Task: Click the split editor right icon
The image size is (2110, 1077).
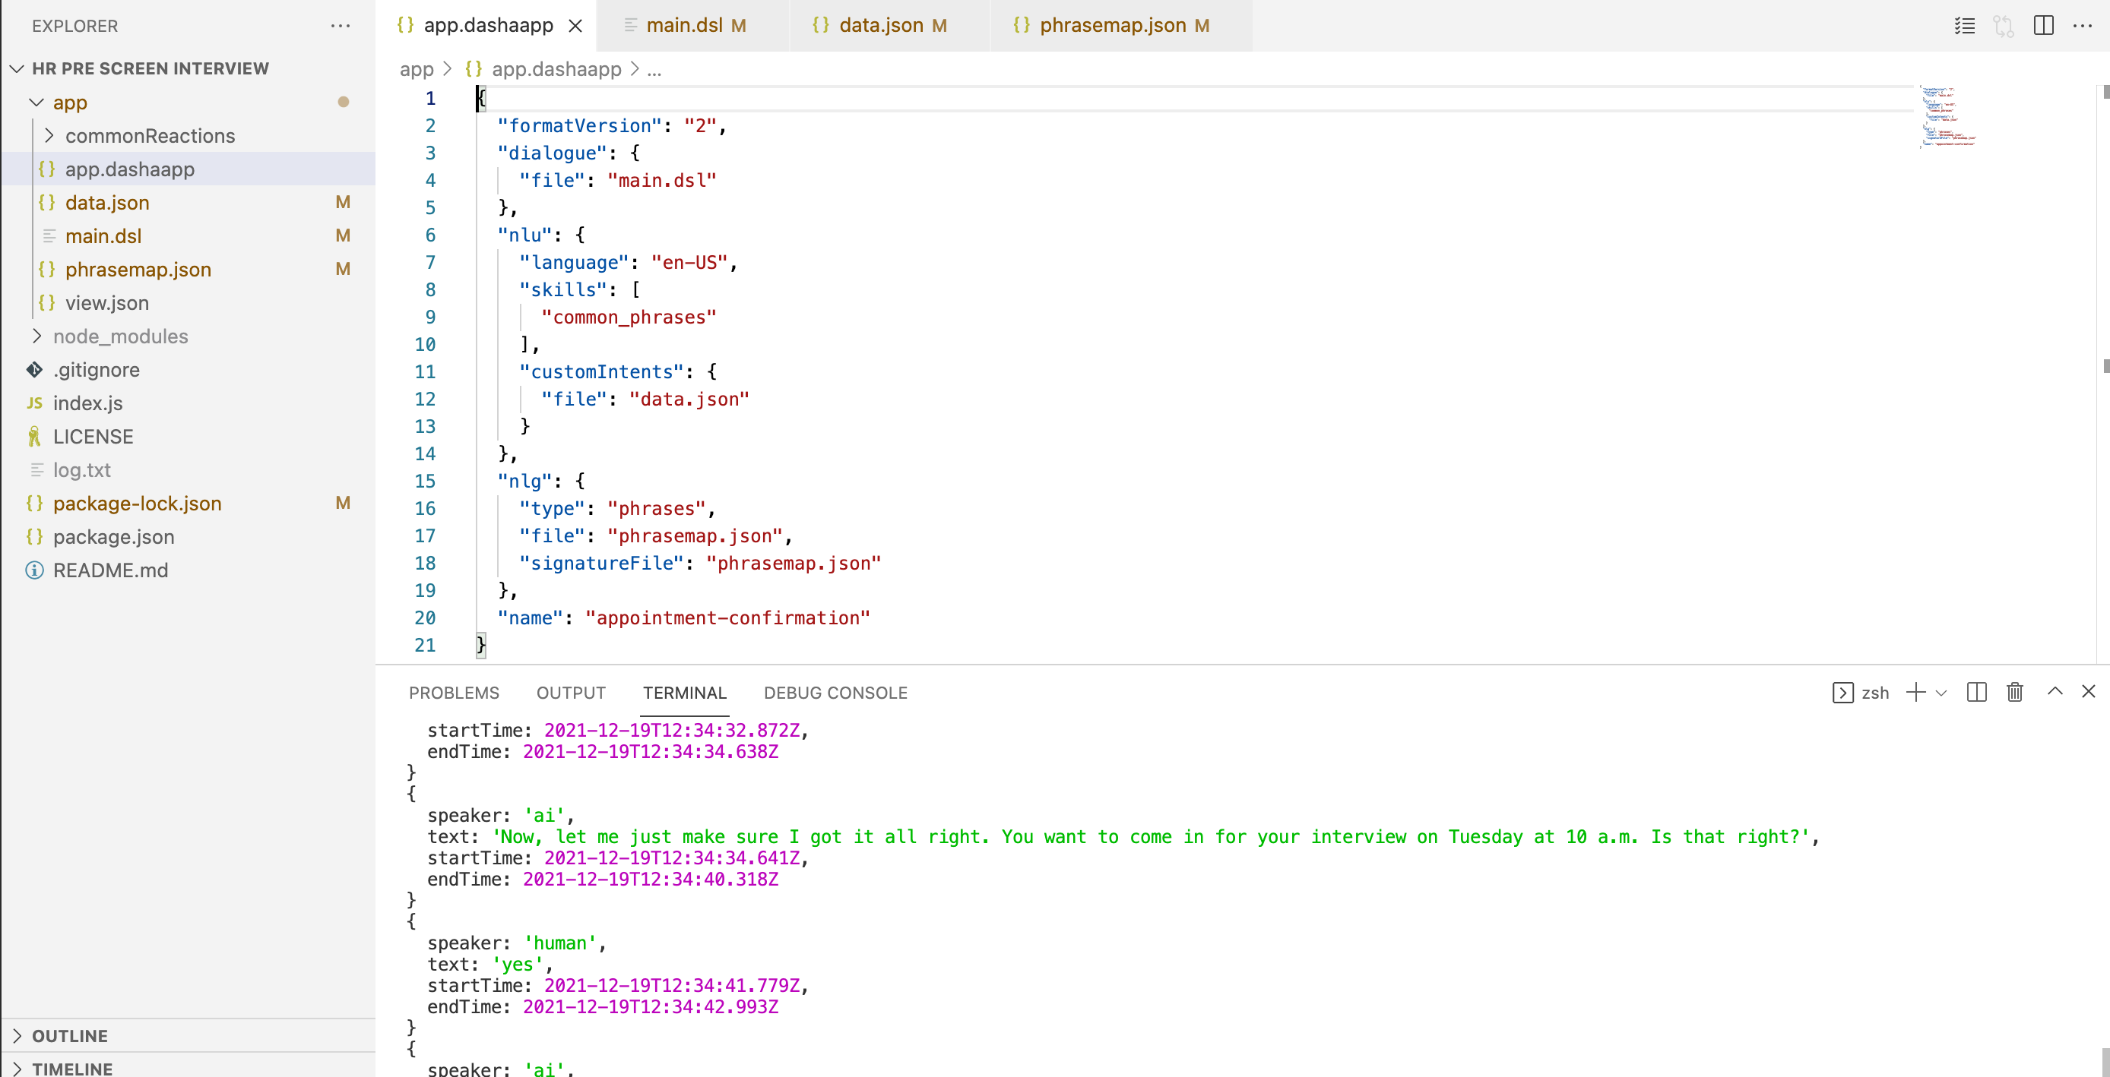Action: 2043,25
